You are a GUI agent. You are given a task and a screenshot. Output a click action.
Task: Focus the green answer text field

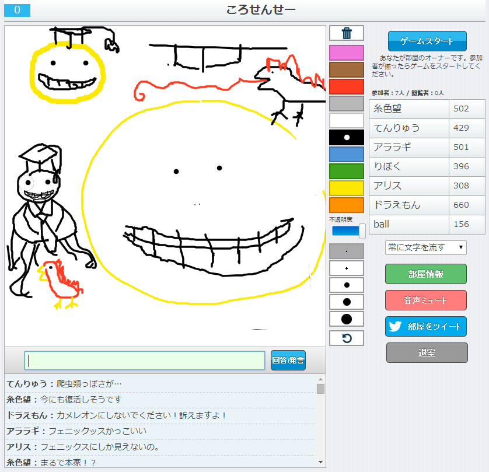(x=145, y=361)
